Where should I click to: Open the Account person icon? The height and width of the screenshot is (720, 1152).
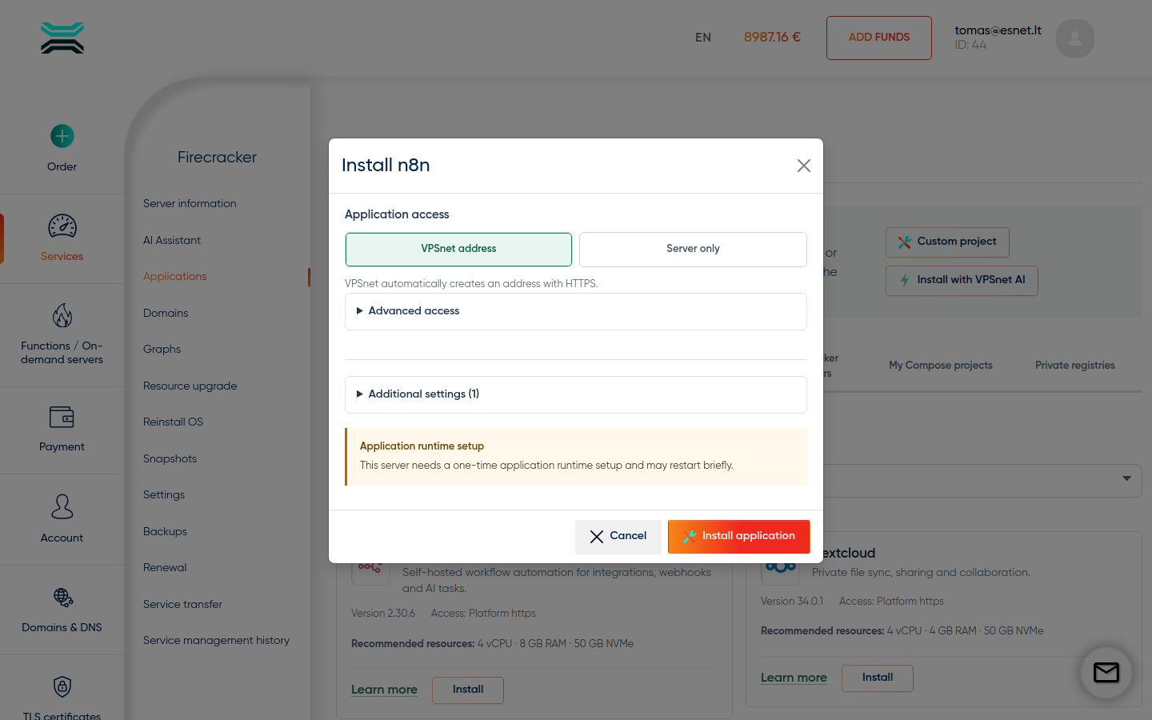(x=62, y=506)
